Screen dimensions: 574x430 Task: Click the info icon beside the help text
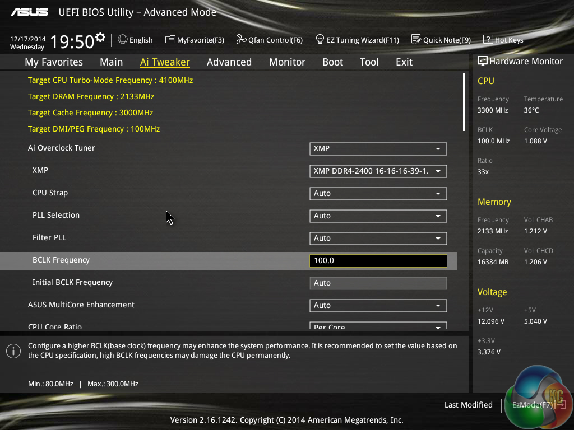point(13,351)
